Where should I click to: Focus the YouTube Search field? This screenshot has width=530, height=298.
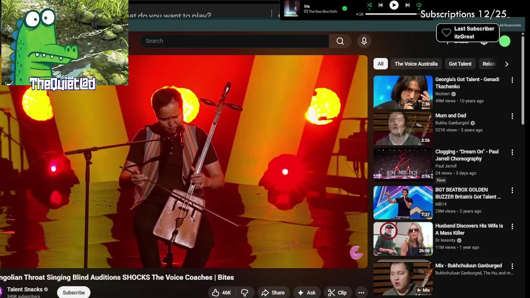234,41
